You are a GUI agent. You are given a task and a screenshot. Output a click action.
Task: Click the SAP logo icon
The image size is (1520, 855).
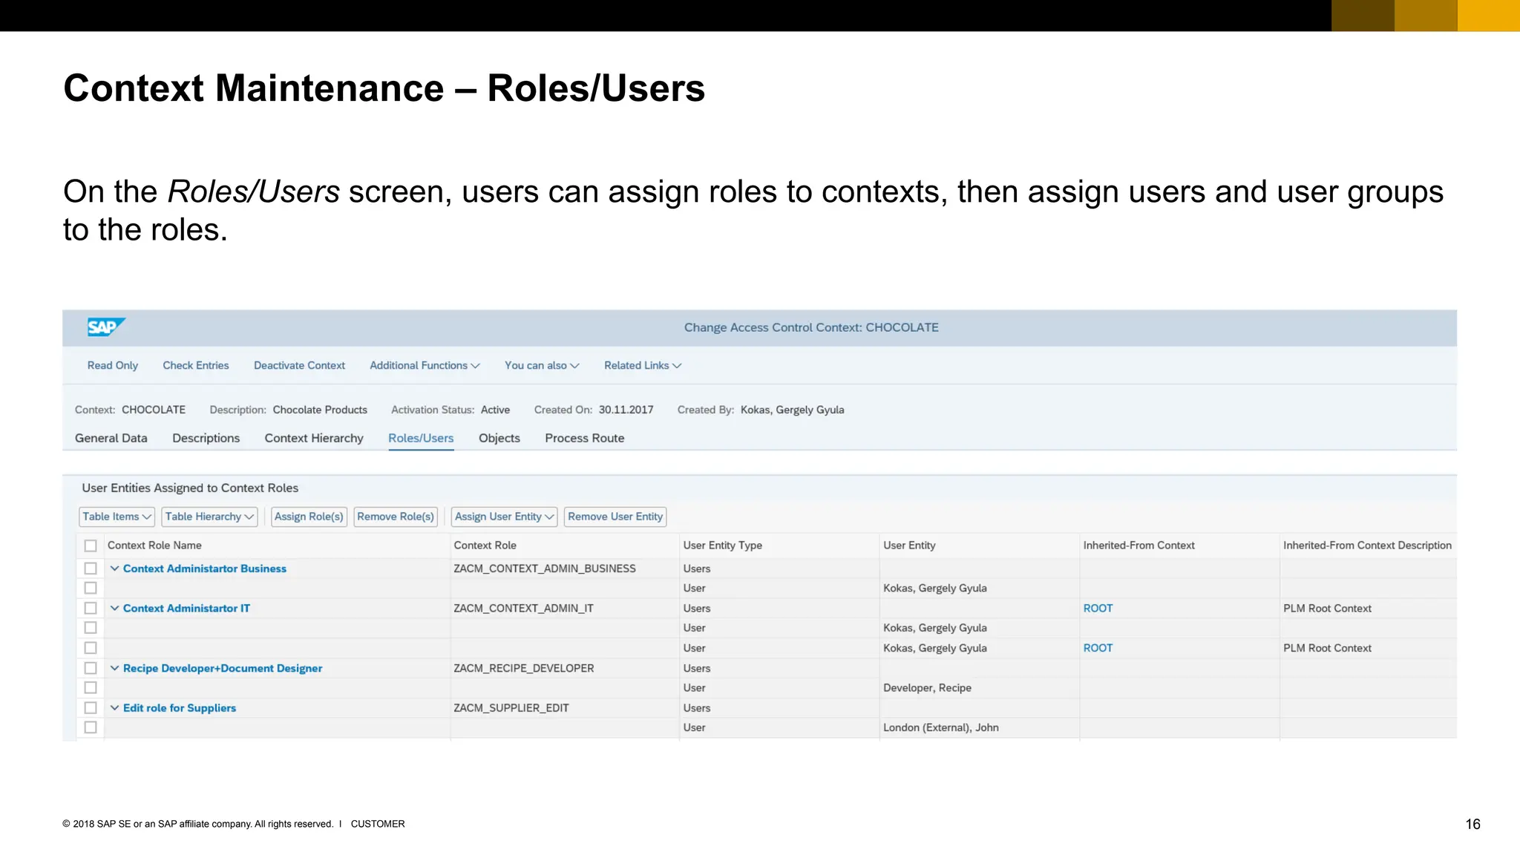point(106,327)
